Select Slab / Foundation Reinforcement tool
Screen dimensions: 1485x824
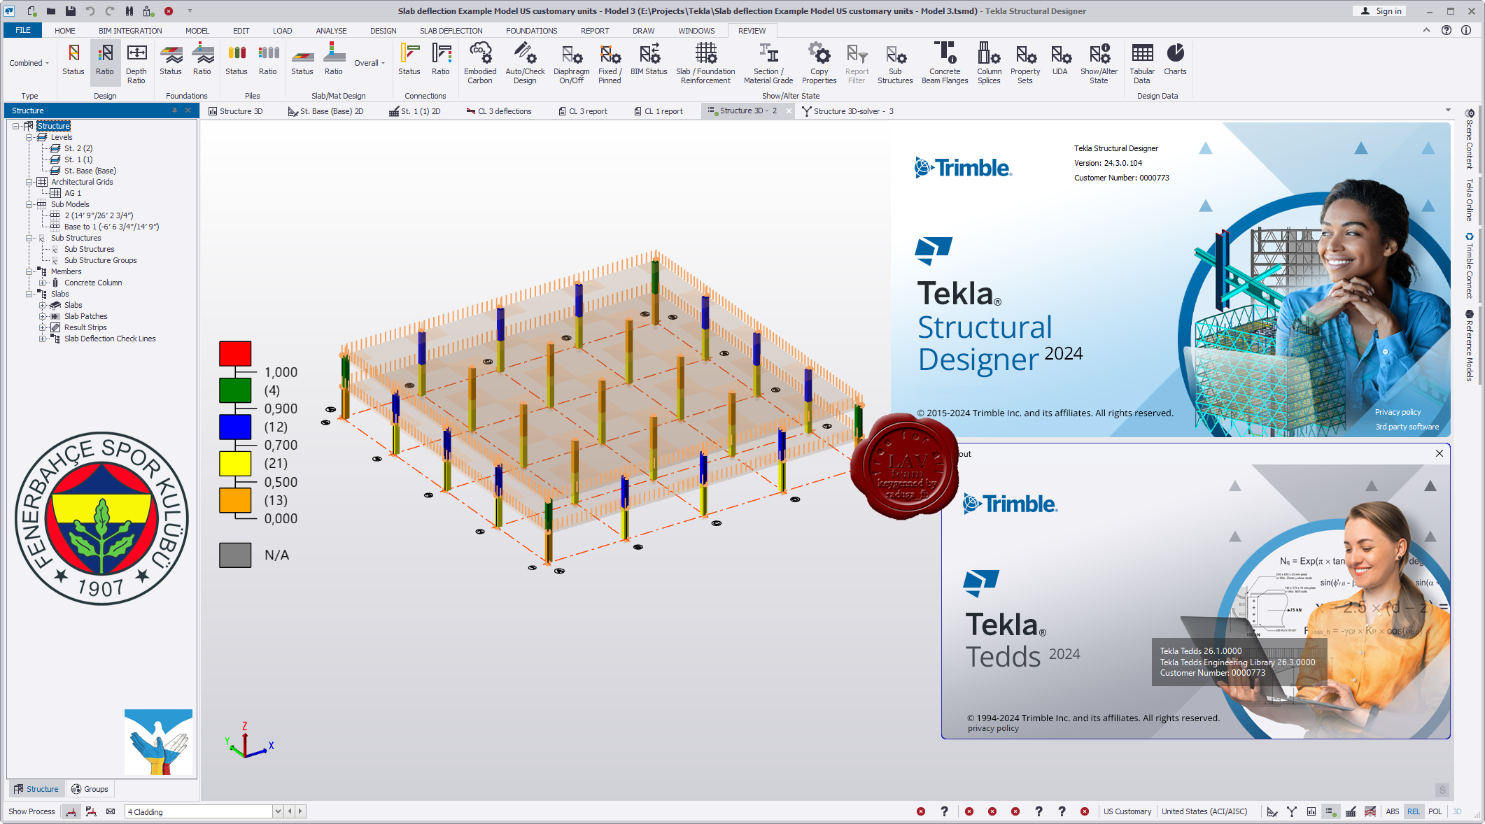(x=705, y=64)
